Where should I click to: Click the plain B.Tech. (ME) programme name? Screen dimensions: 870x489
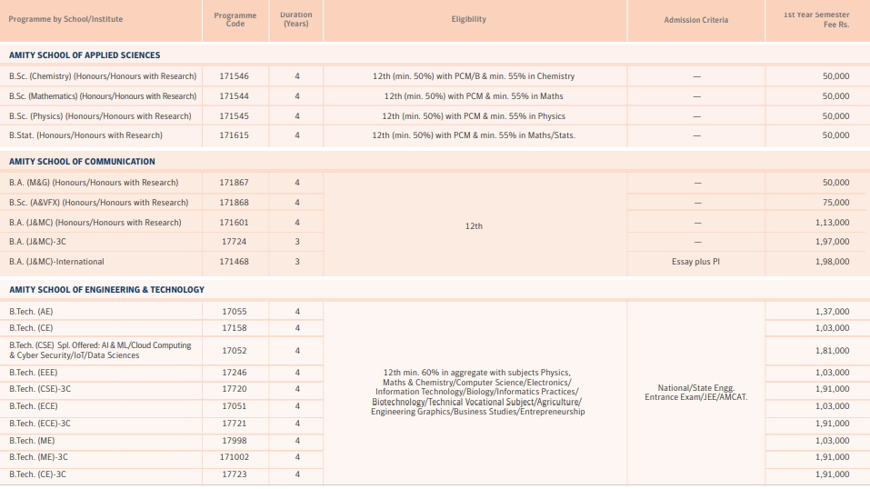click(32, 441)
